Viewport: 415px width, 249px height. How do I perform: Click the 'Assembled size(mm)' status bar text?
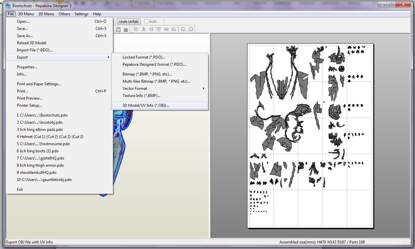(x=322, y=242)
